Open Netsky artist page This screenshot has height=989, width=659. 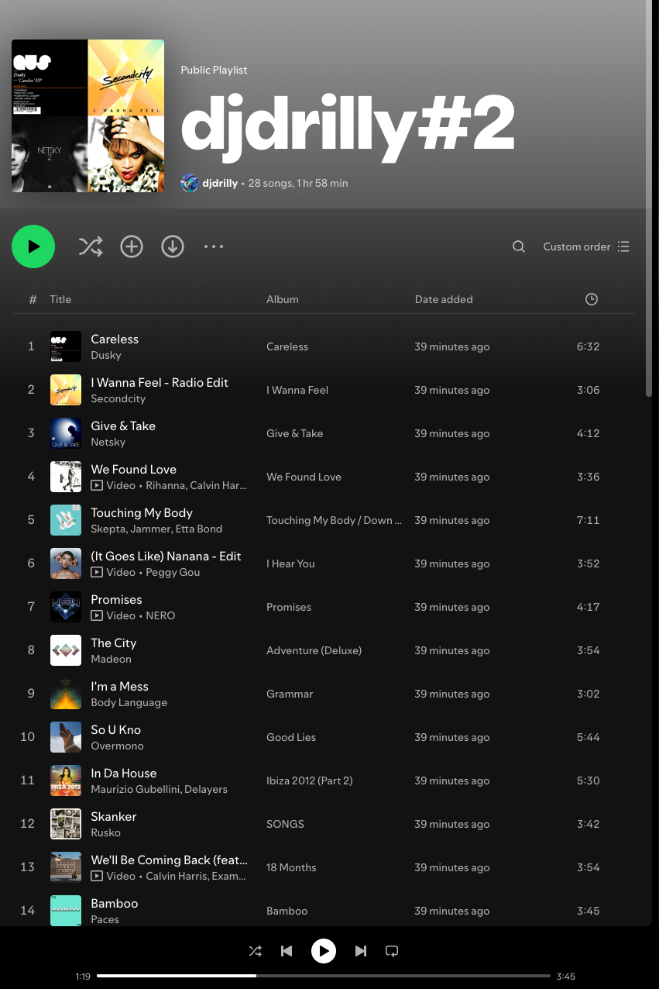[x=108, y=442]
